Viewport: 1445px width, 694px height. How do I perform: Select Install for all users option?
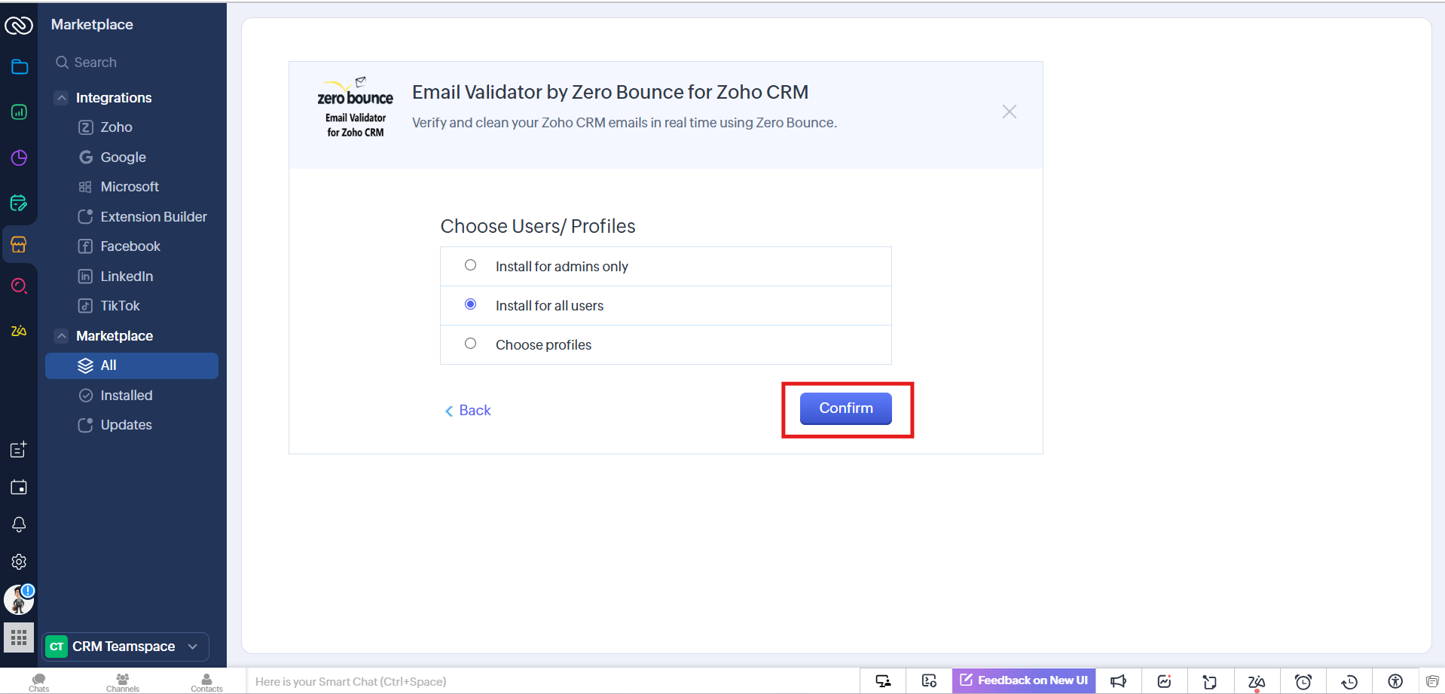pyautogui.click(x=471, y=304)
